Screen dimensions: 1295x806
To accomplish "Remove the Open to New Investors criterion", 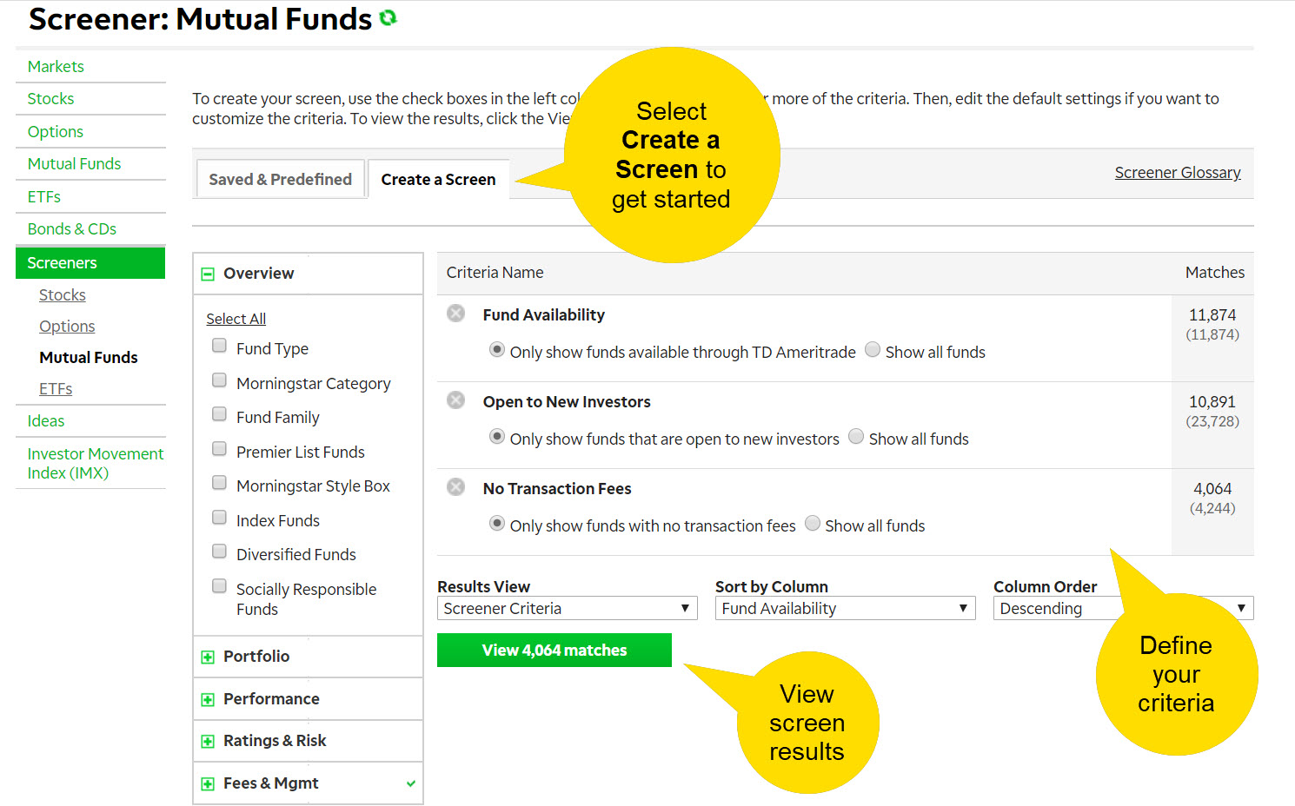I will point(455,400).
